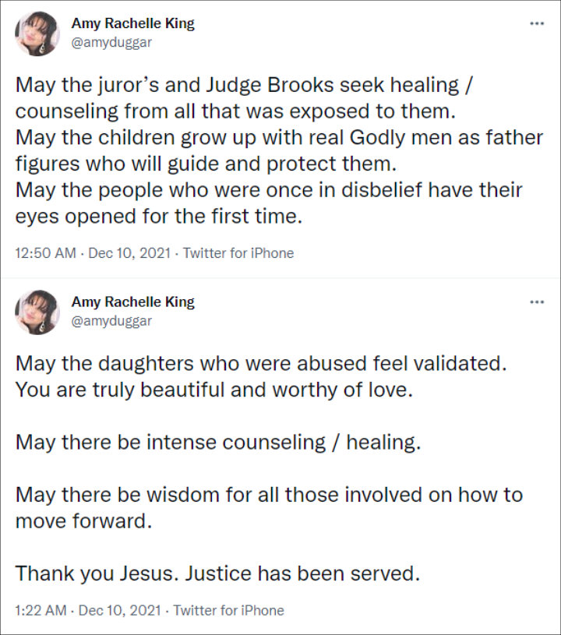Click the 'May there be intense counseling / healing.' line
The height and width of the screenshot is (635, 561).
218,442
